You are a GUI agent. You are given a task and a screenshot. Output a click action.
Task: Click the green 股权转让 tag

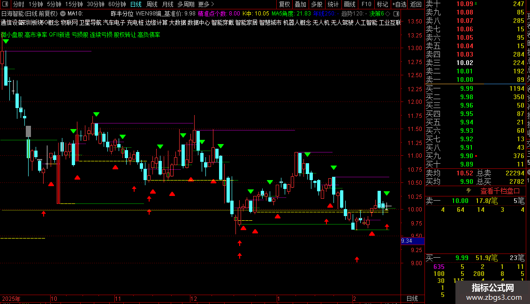click(125, 35)
